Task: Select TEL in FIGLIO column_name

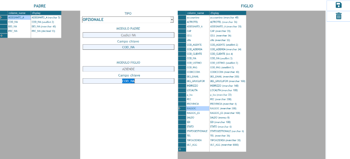Action: tap(198, 136)
